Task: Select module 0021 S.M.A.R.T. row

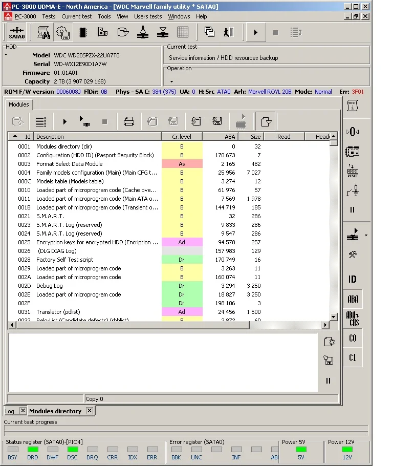Action: click(169, 216)
